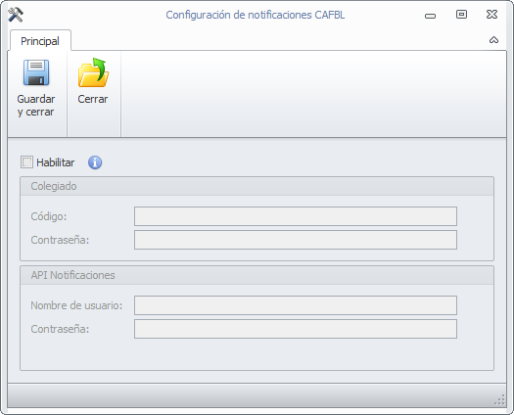Screen dimensions: 514x415
Task: Click the Nombre de usuario: label
Action: (76, 305)
